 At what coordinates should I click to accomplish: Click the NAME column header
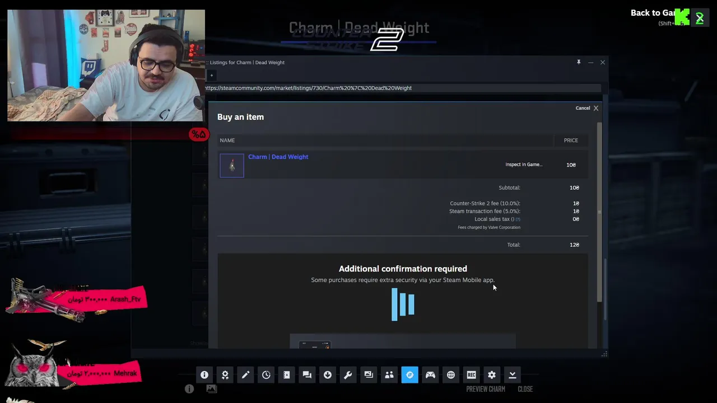[x=227, y=140]
